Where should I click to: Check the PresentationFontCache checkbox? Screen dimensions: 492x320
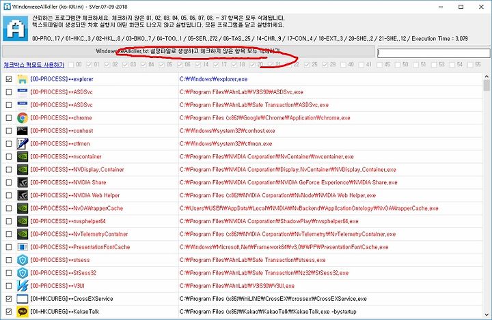tap(9, 247)
